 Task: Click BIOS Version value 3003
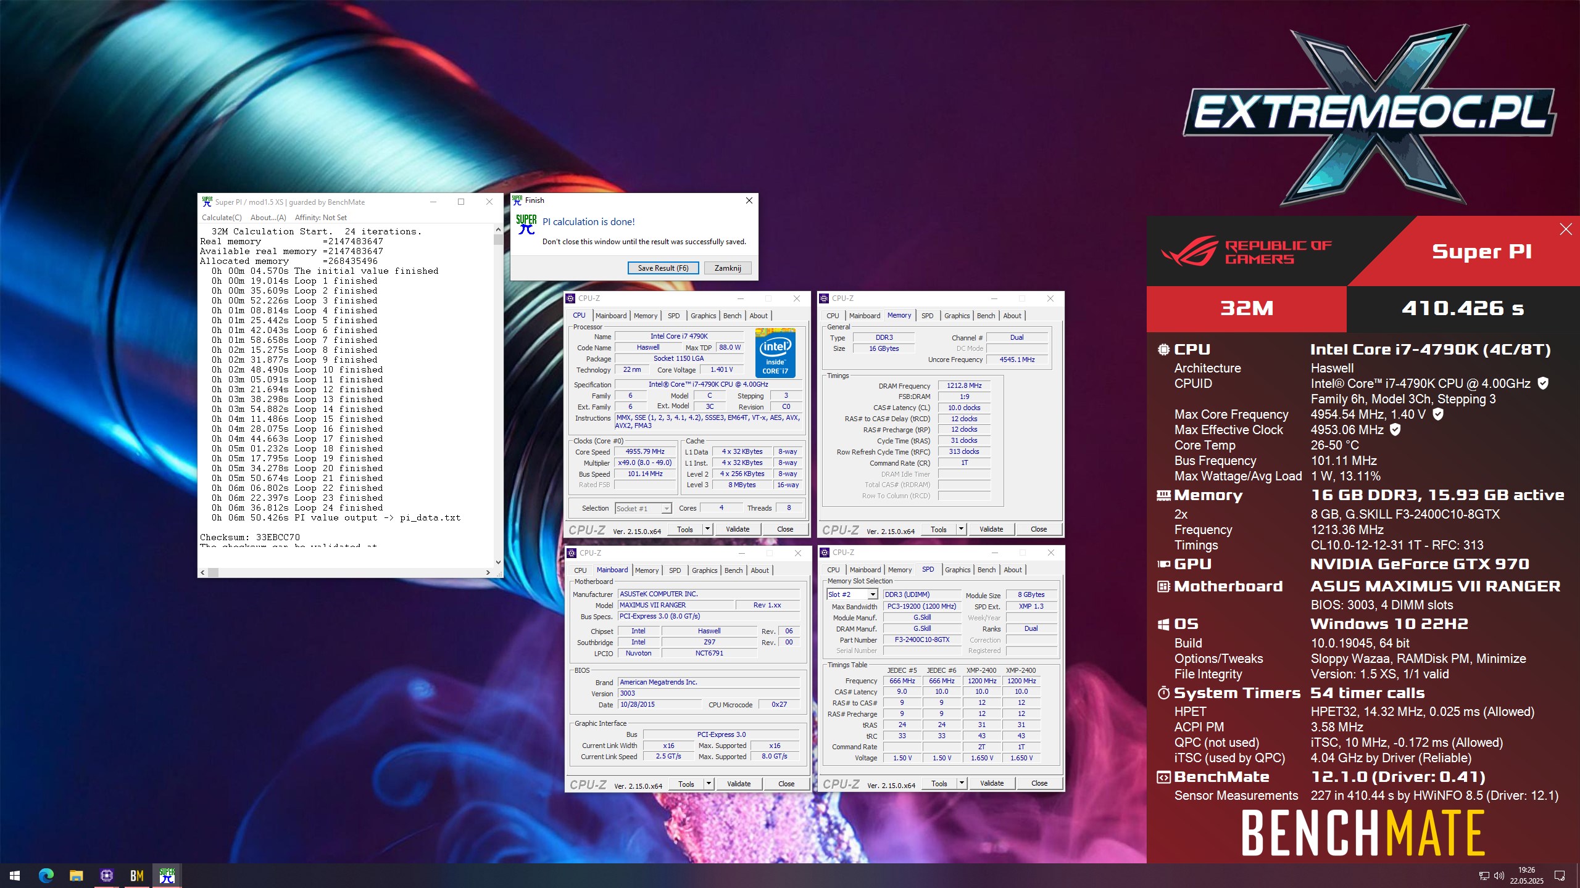pos(709,694)
